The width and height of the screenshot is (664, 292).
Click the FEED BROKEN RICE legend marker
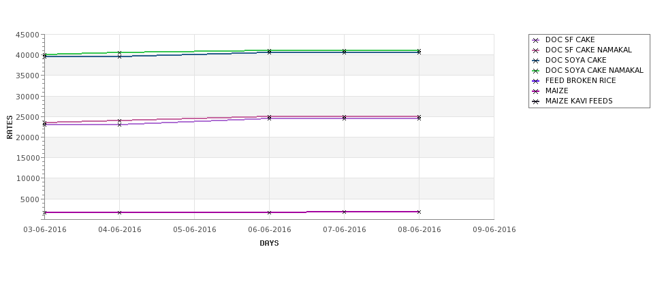(x=536, y=81)
